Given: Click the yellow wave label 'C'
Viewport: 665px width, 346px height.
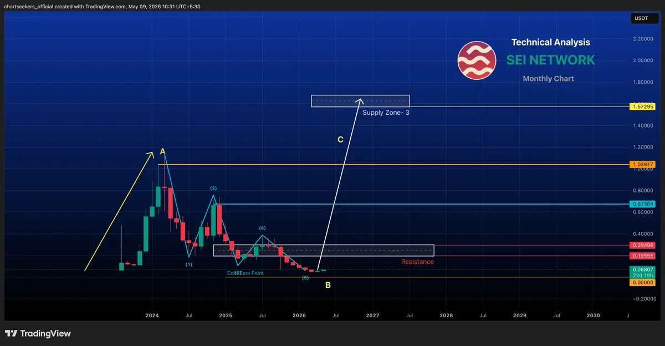Looking at the screenshot, I should [340, 140].
